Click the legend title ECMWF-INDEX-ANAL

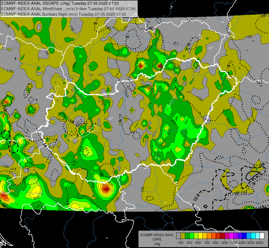click(157, 235)
